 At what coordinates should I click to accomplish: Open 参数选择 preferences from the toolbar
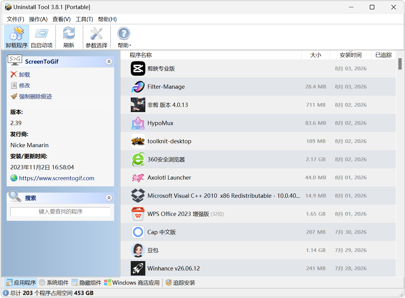click(96, 37)
